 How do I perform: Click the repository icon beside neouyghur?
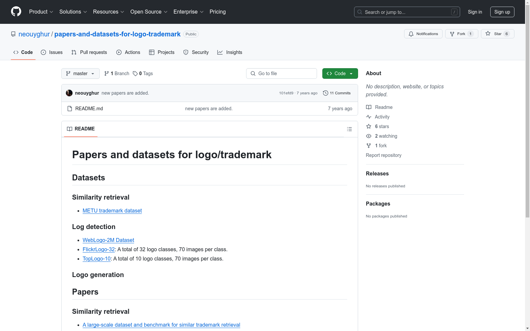pyautogui.click(x=13, y=34)
